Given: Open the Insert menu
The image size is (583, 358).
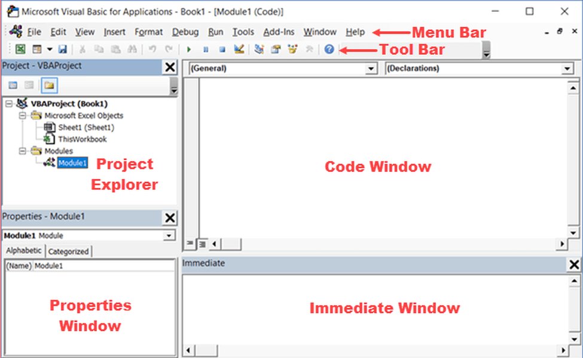Looking at the screenshot, I should (x=115, y=32).
